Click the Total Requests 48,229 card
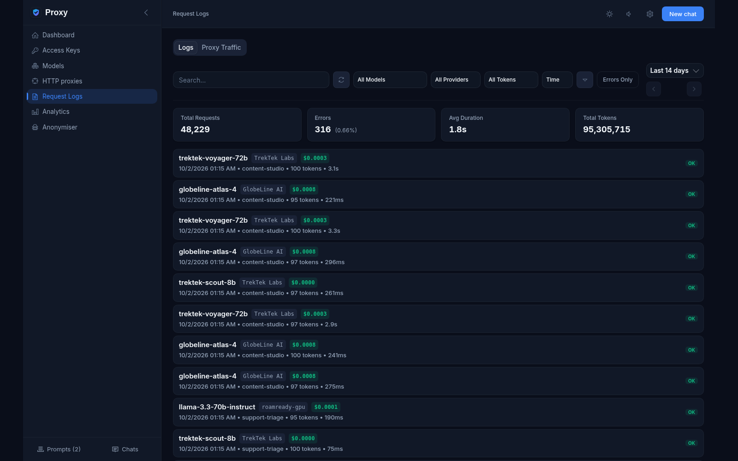Image resolution: width=738 pixels, height=461 pixels. pos(237,124)
